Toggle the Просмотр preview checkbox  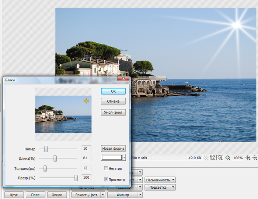coord(106,180)
